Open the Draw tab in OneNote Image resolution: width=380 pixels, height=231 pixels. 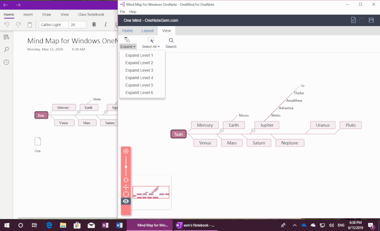click(x=47, y=15)
